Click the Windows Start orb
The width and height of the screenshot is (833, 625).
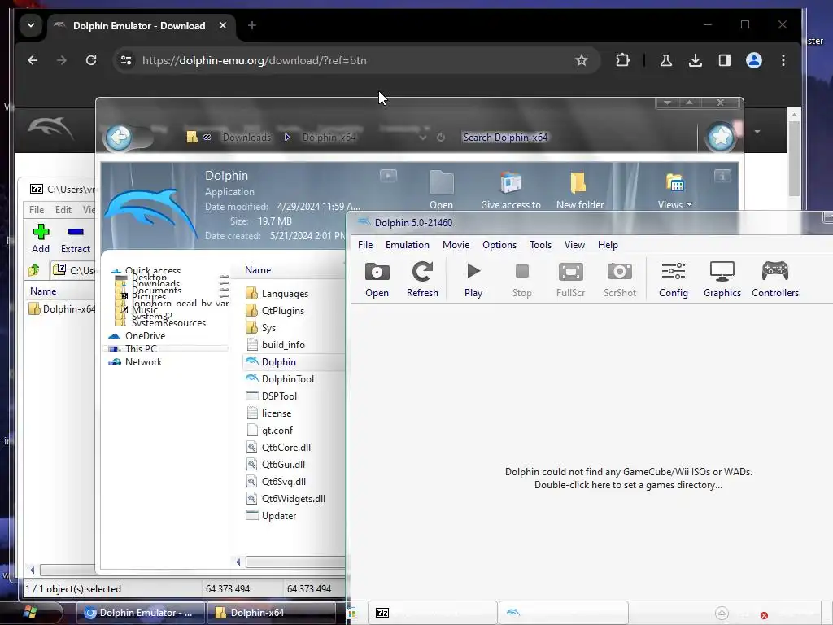click(x=31, y=613)
